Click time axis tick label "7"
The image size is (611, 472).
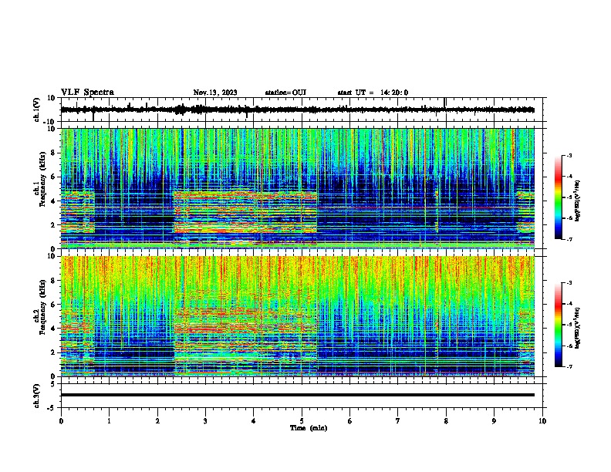(398, 421)
